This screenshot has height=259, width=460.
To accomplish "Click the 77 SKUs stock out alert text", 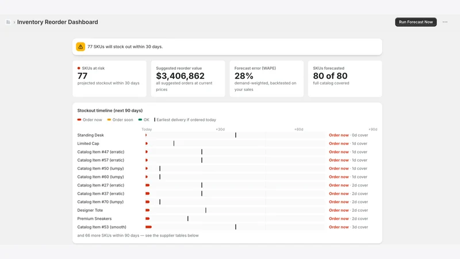I will (x=125, y=47).
